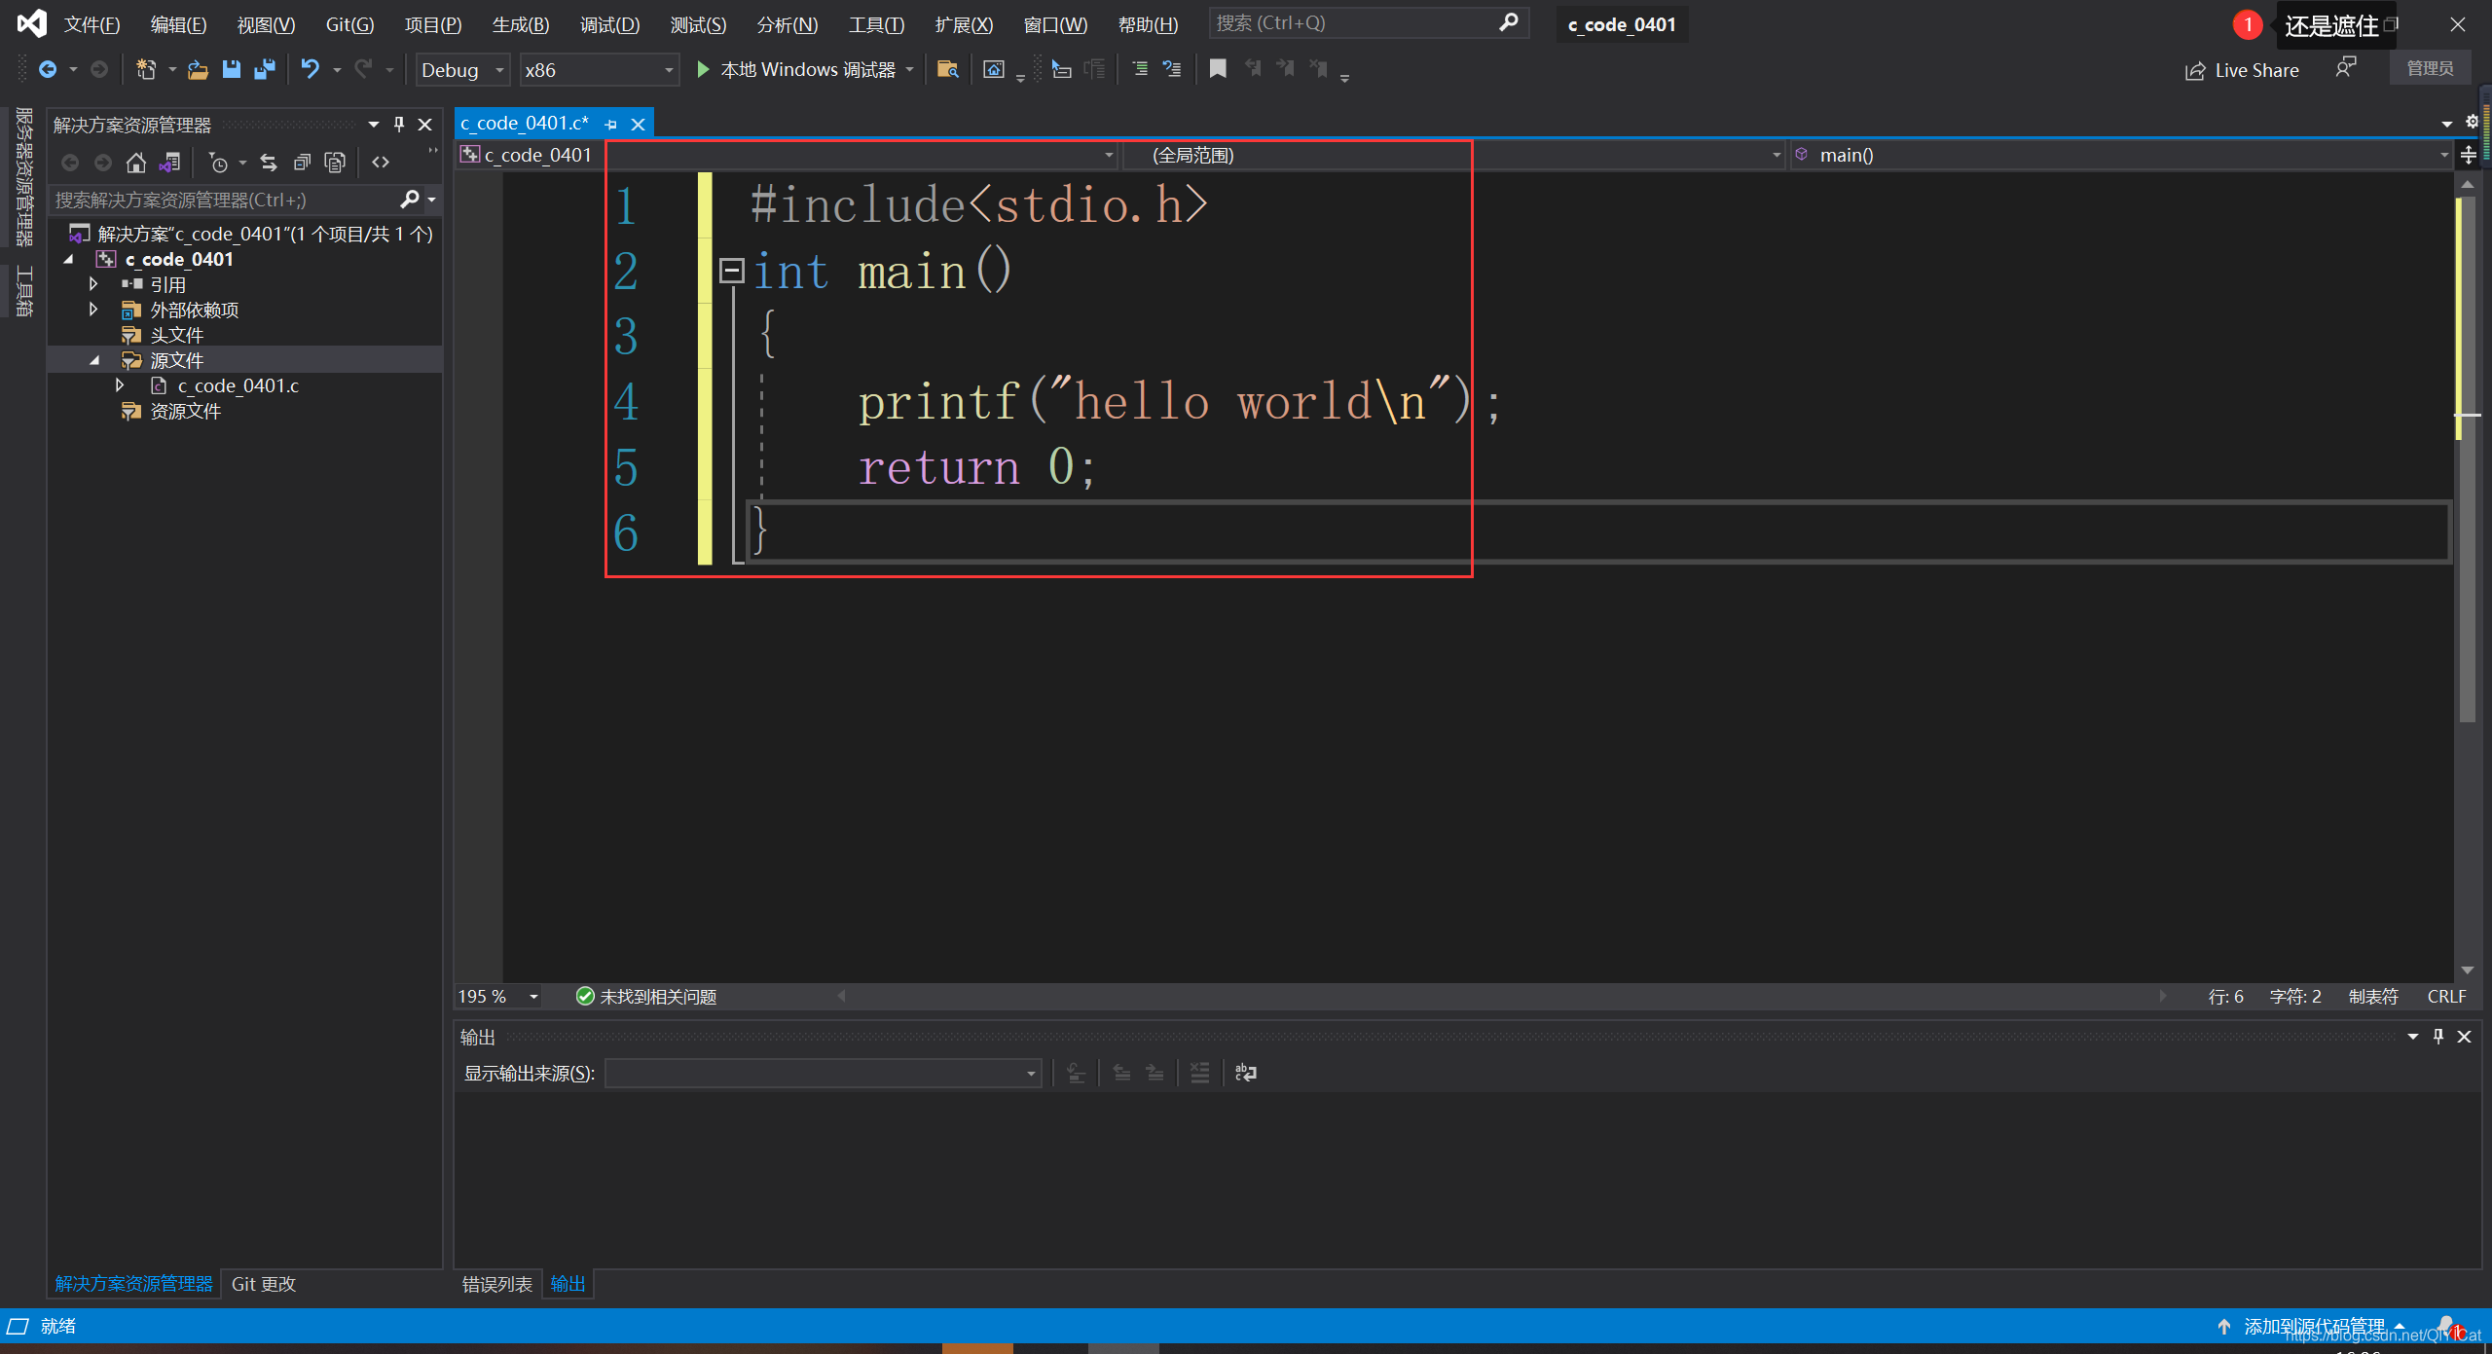This screenshot has height=1354, width=2492.
Task: Switch to the 错误列表 tab
Action: pos(497,1284)
